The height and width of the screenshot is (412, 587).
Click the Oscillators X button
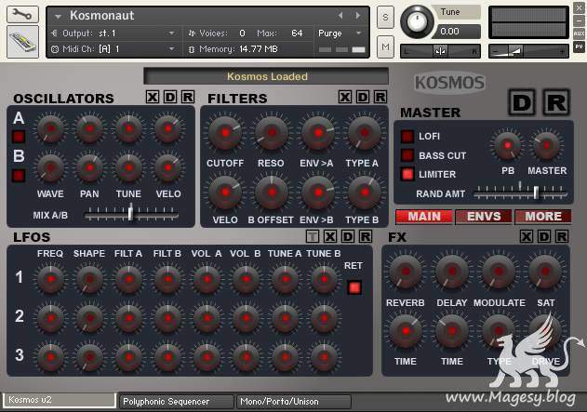(x=152, y=97)
